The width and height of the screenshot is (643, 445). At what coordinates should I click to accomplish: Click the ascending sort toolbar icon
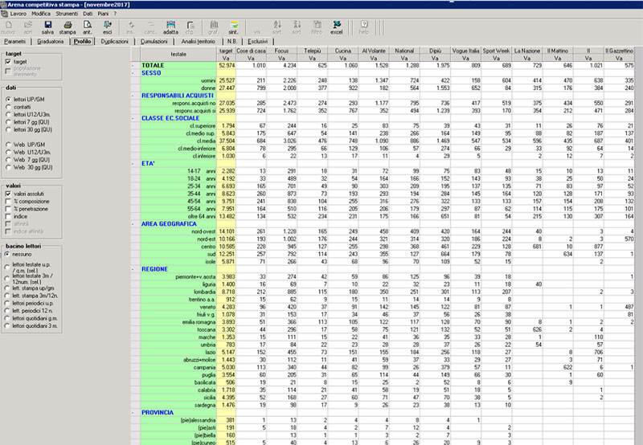pyautogui.click(x=278, y=27)
